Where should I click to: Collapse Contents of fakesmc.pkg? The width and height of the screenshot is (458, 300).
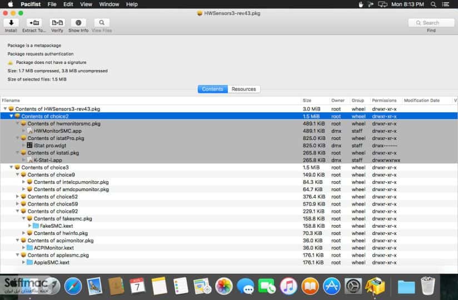click(24, 218)
